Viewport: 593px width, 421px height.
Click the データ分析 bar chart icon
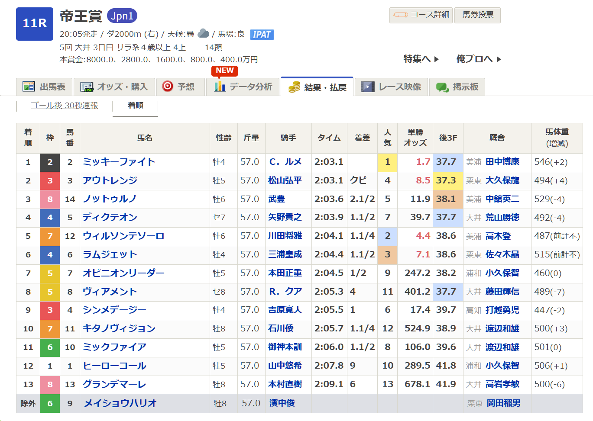pos(220,86)
